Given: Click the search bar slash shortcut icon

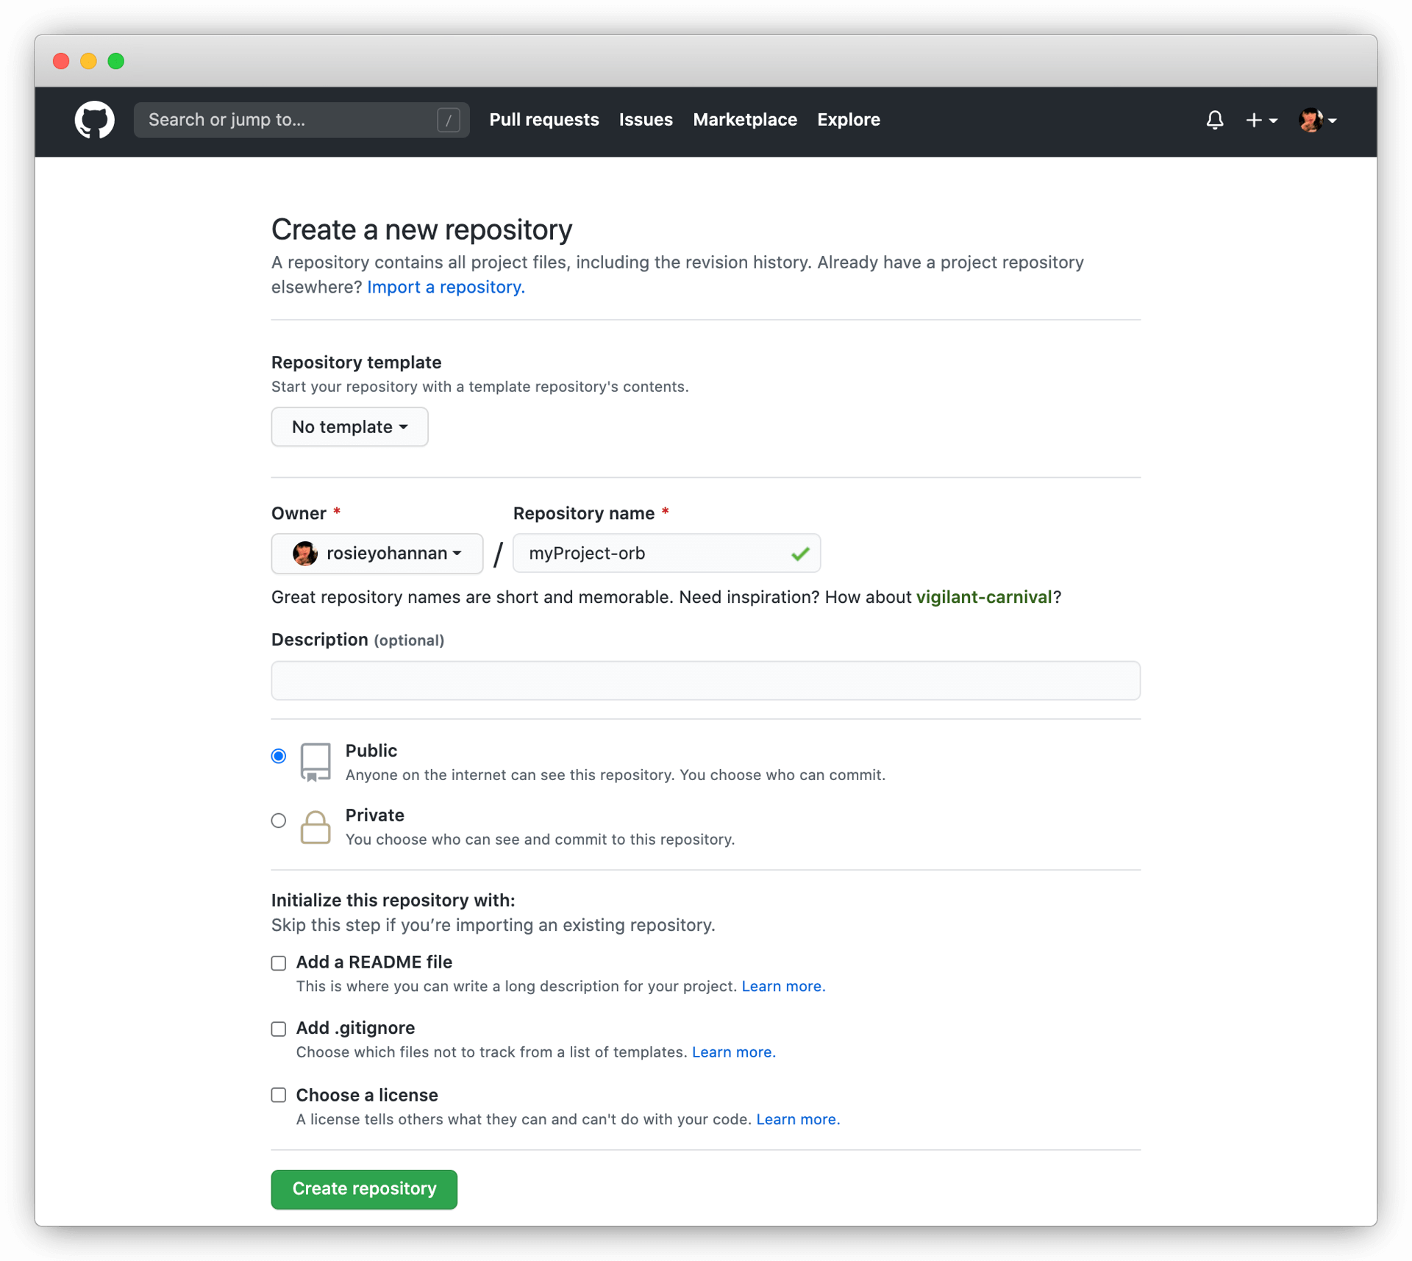Looking at the screenshot, I should (449, 119).
